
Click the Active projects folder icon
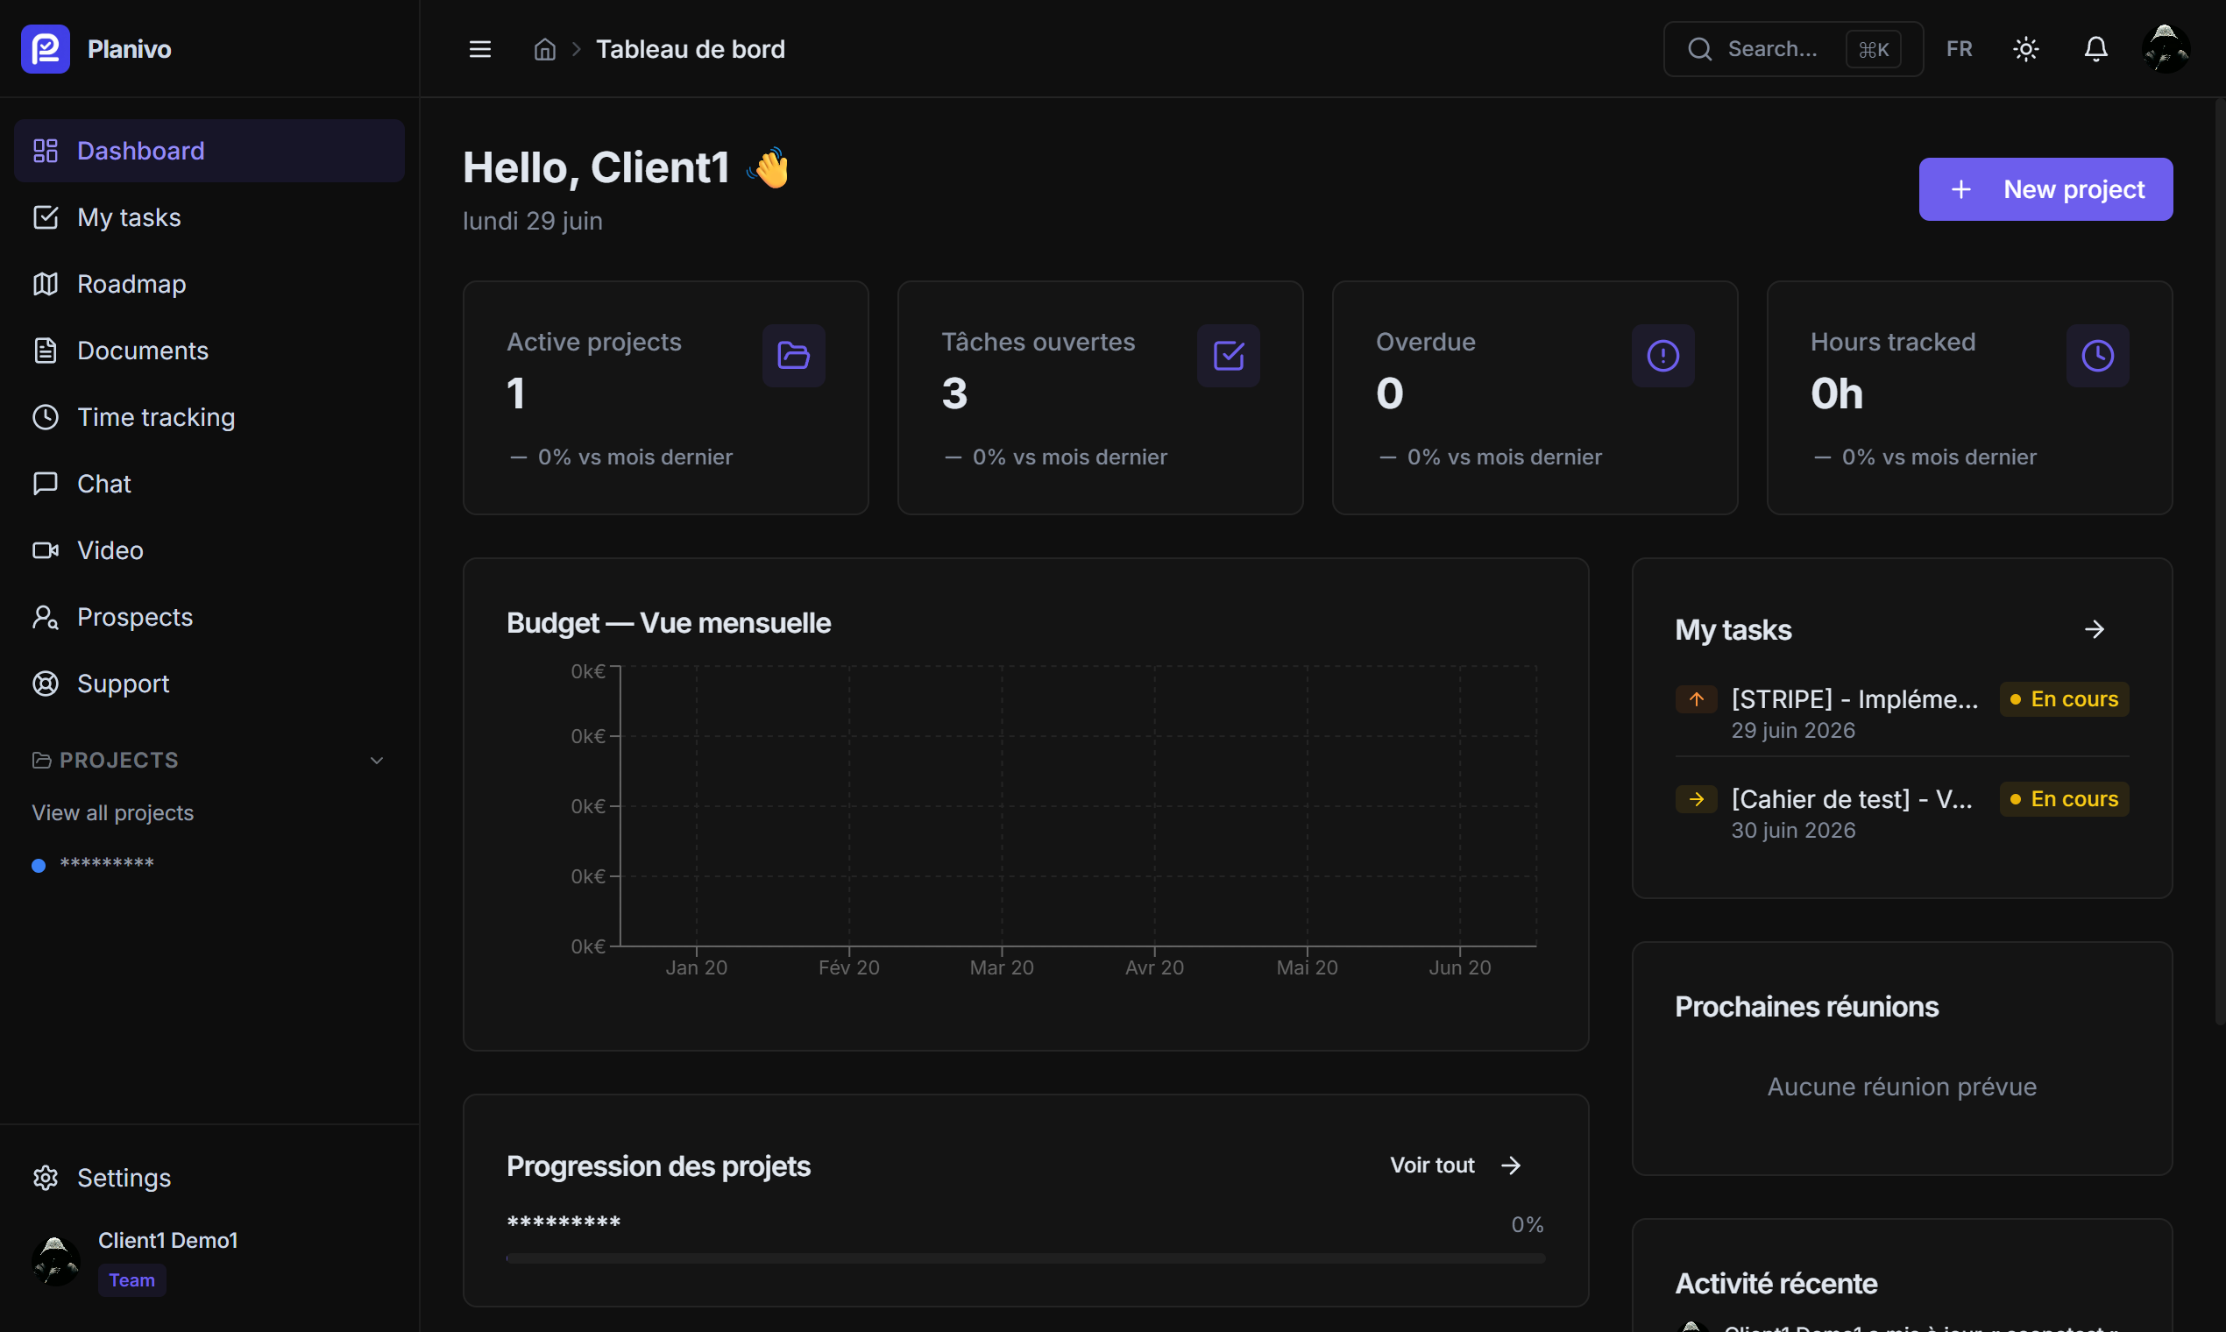coord(793,356)
